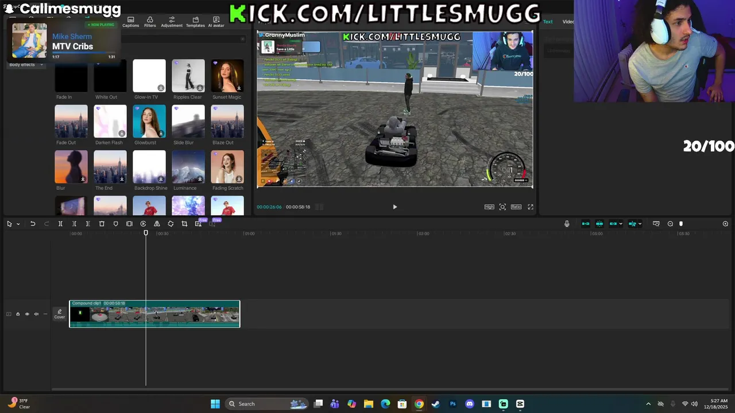Select the pointer selection tool

point(9,224)
